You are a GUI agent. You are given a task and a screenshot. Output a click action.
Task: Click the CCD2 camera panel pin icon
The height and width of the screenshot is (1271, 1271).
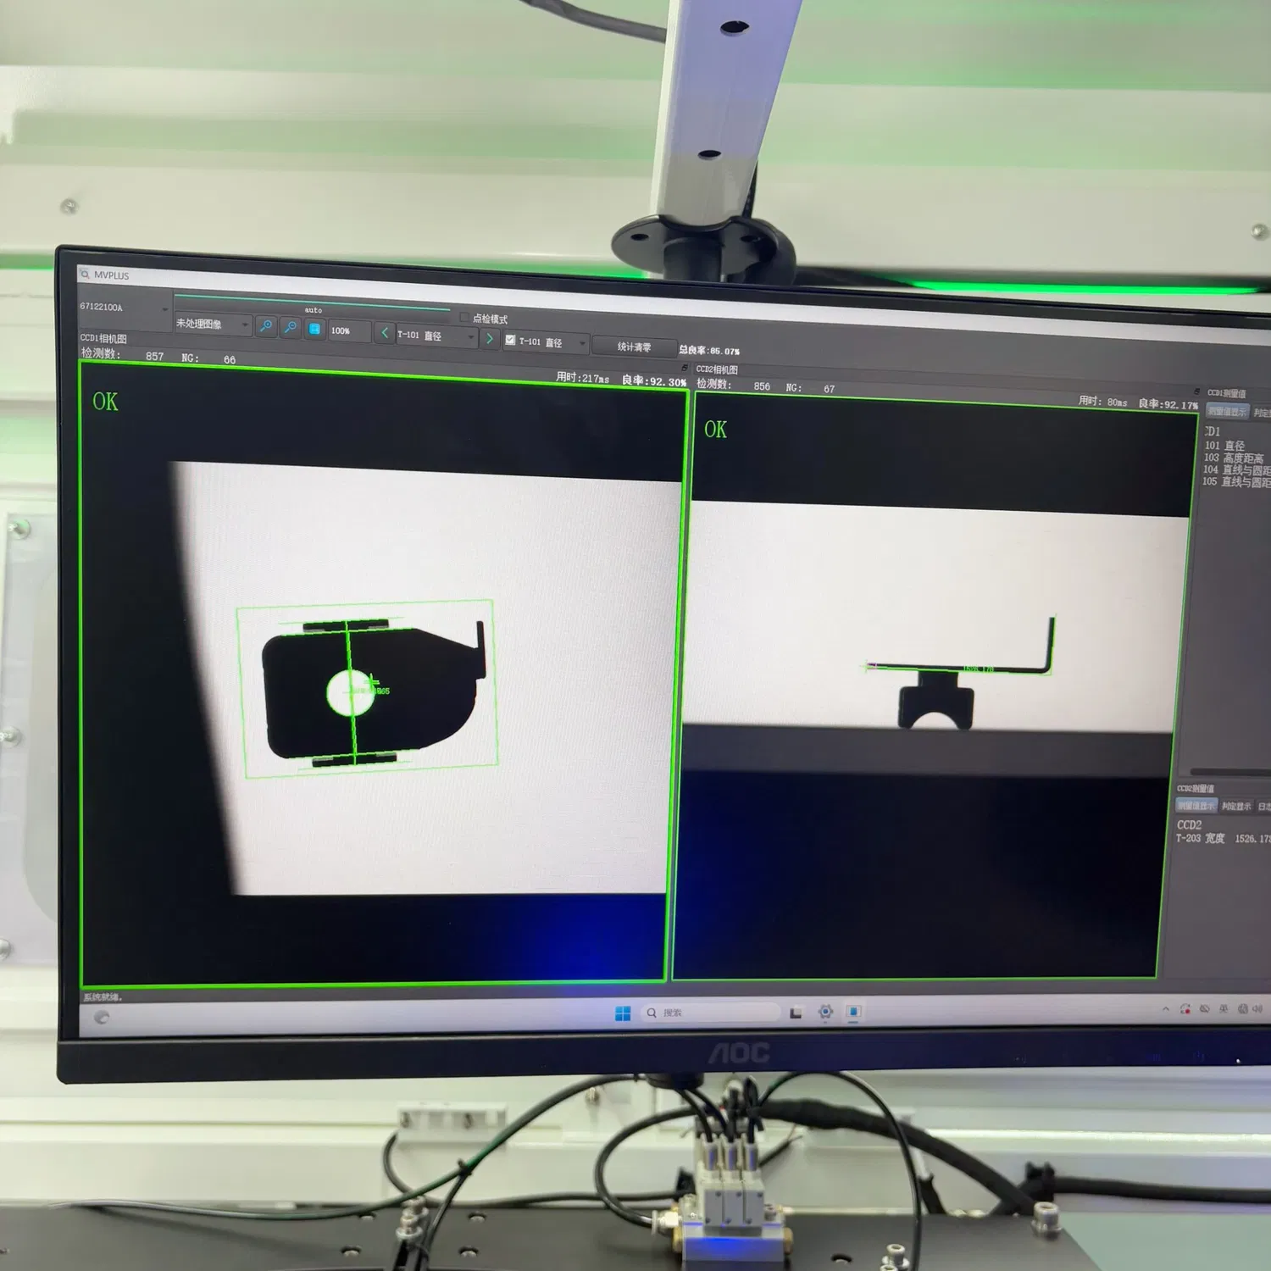tap(1196, 391)
